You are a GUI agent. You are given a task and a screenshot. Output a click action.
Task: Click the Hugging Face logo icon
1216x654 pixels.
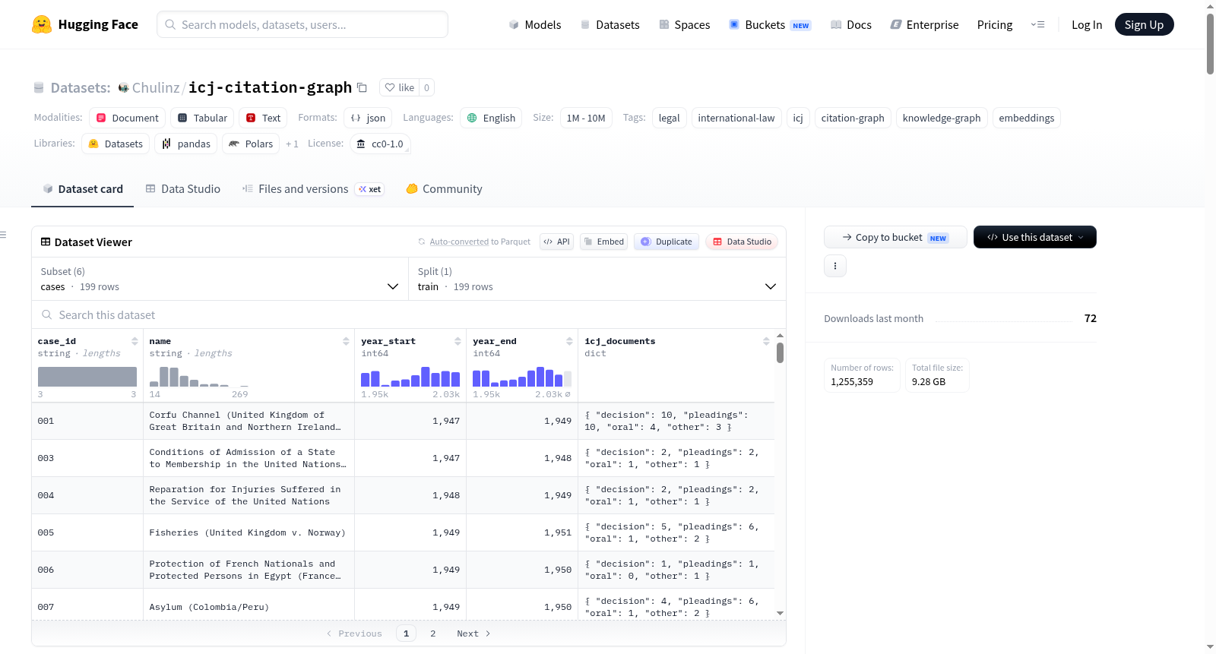42,24
